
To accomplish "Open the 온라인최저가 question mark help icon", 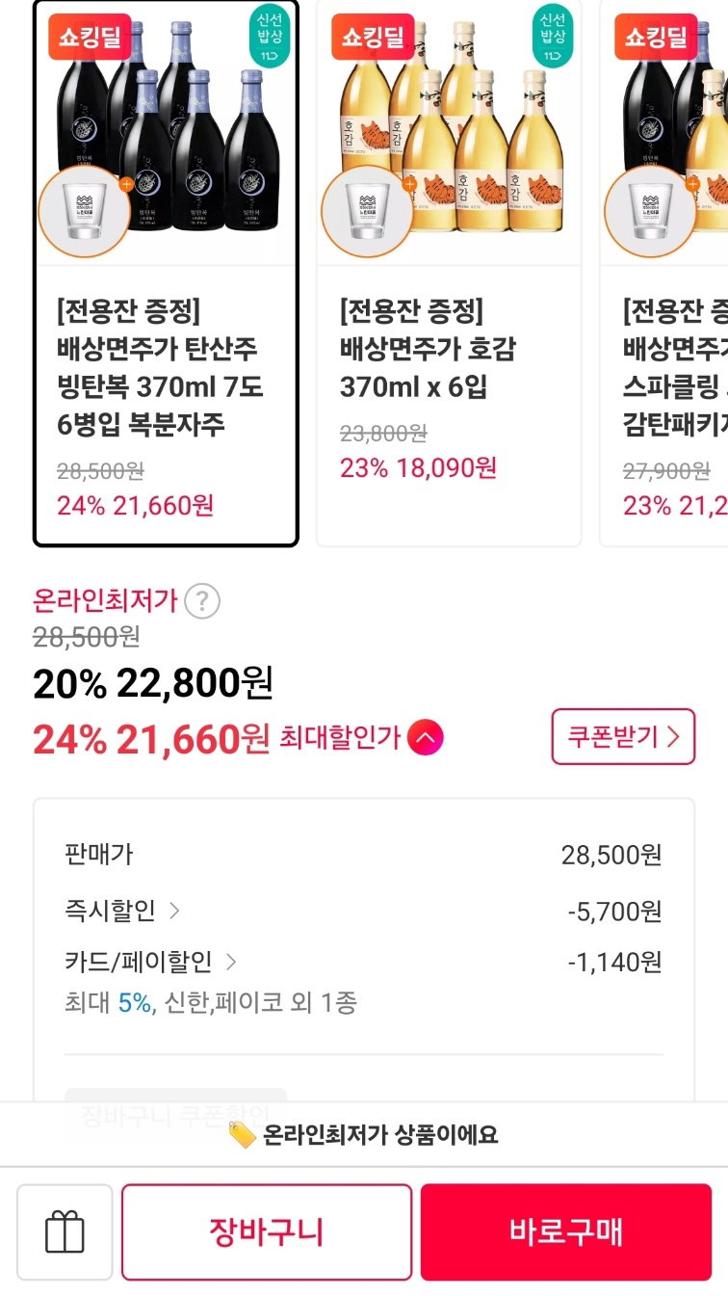I will point(202,601).
